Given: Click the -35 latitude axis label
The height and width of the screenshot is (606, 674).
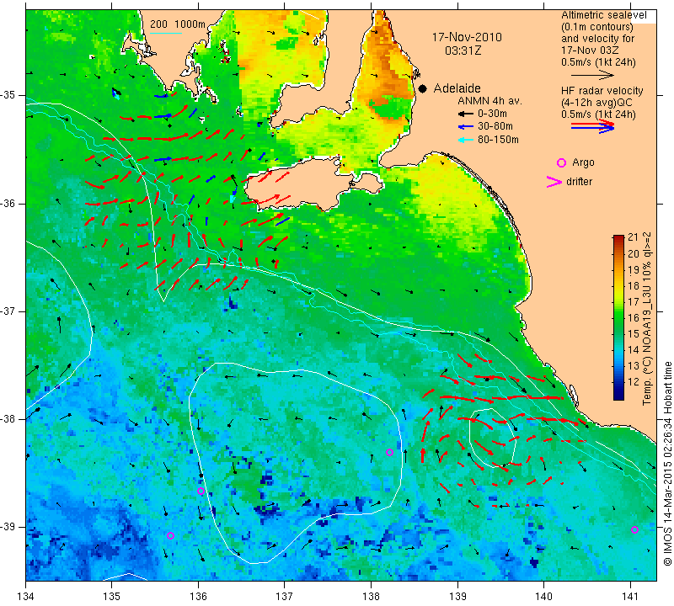Looking at the screenshot, I should 8,95.
